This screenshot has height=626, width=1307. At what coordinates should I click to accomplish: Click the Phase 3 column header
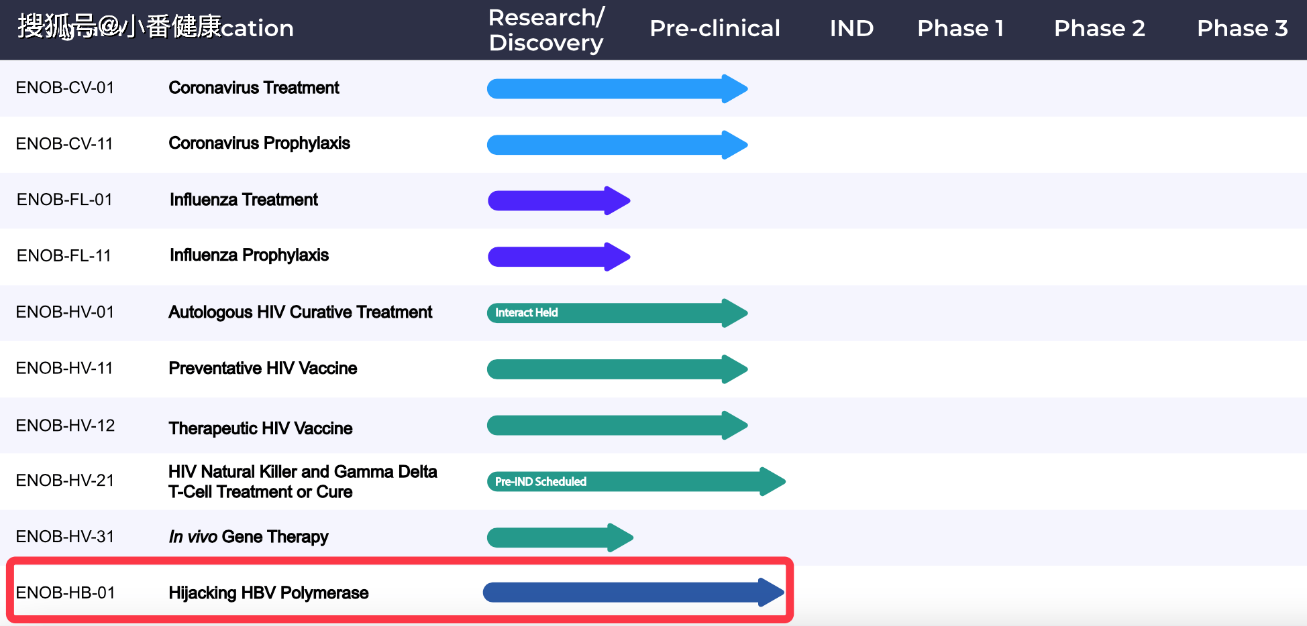pos(1242,29)
